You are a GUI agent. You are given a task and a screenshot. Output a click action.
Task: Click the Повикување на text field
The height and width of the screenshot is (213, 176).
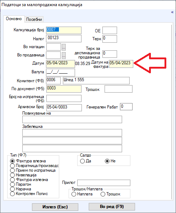pos(72,119)
